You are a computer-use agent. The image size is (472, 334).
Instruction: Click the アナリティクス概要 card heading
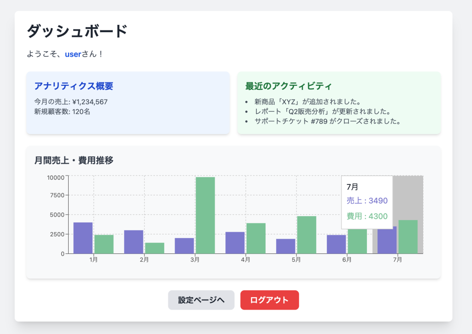point(74,86)
